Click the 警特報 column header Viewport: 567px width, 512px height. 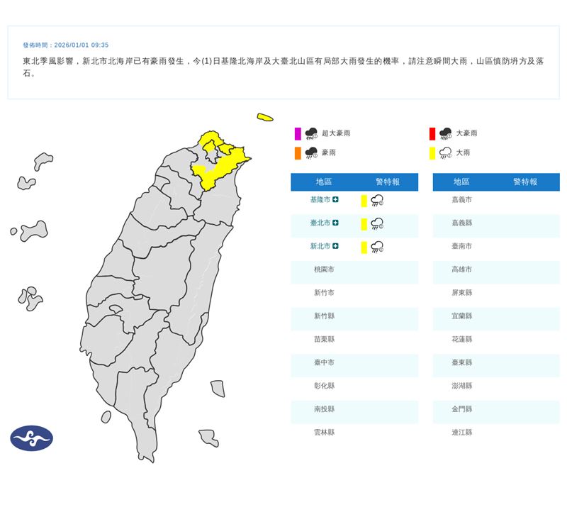[x=388, y=182]
